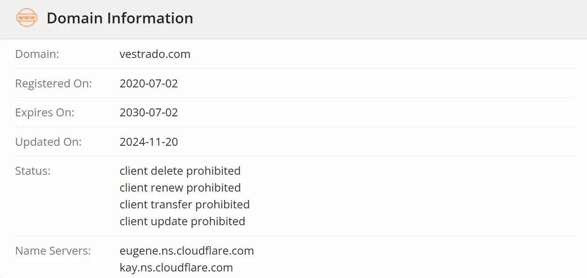
Task: Click the empty area of Status row
Action: (x=411, y=196)
